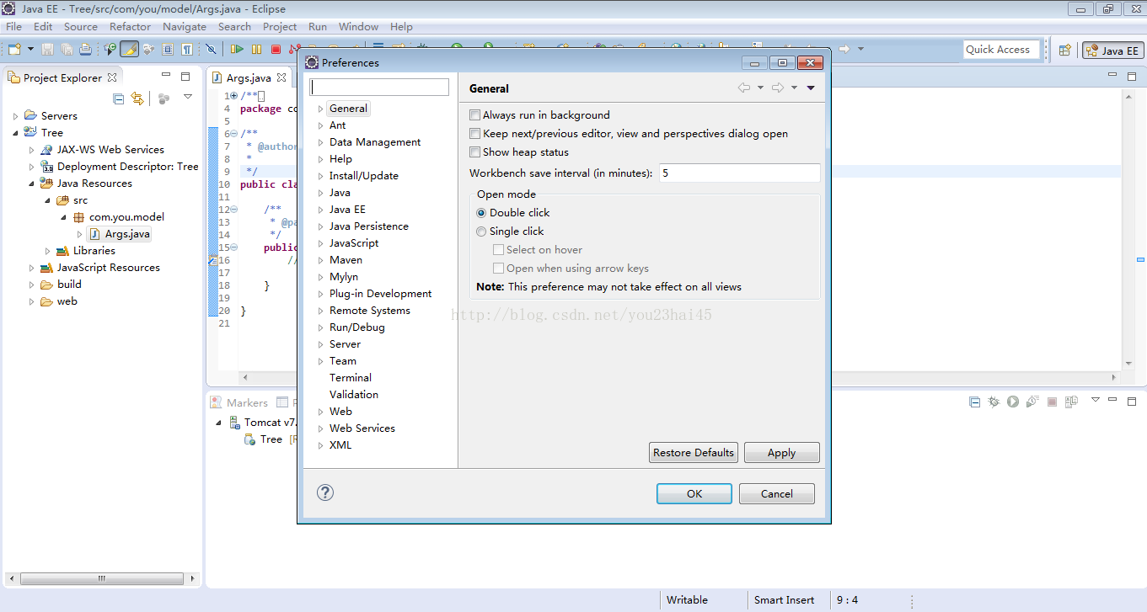Select Tomcat v7 server row
Screen dimensions: 1147x612
click(x=262, y=423)
